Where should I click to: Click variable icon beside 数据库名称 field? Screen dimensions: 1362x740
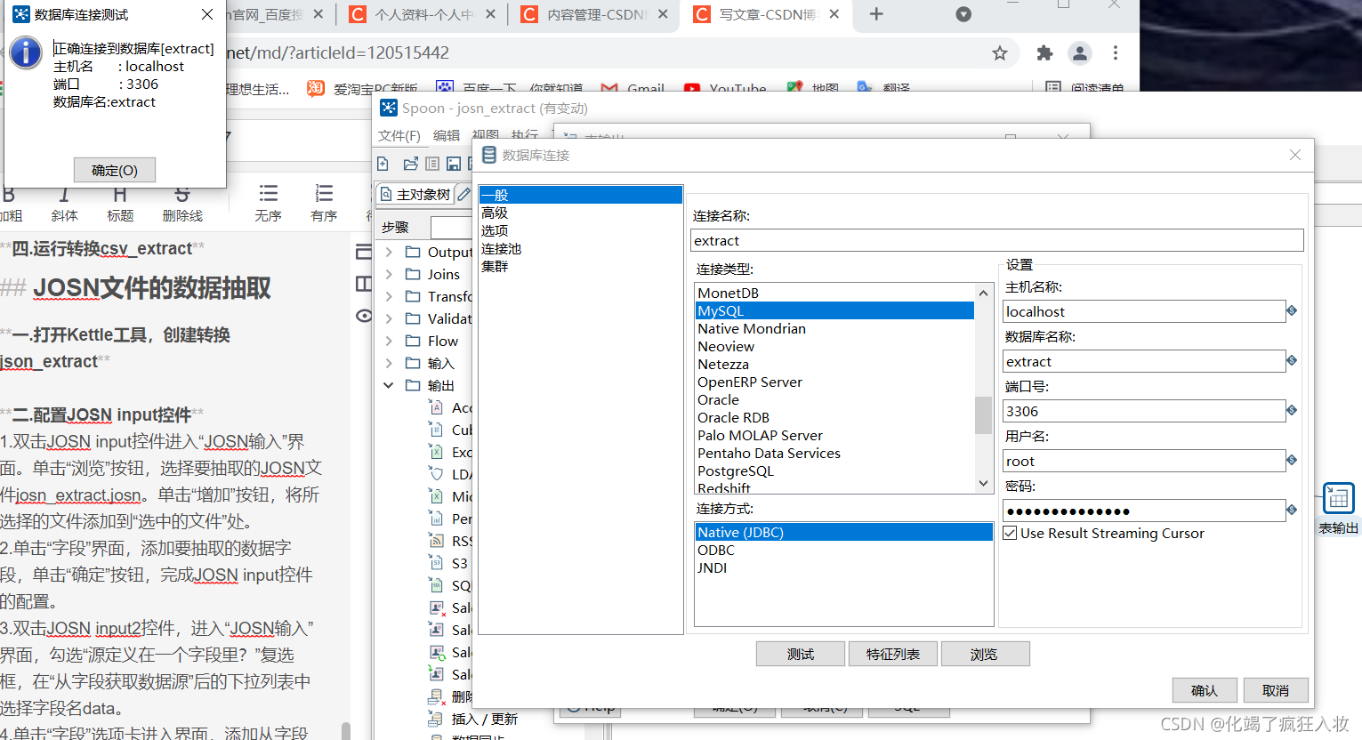(x=1292, y=360)
